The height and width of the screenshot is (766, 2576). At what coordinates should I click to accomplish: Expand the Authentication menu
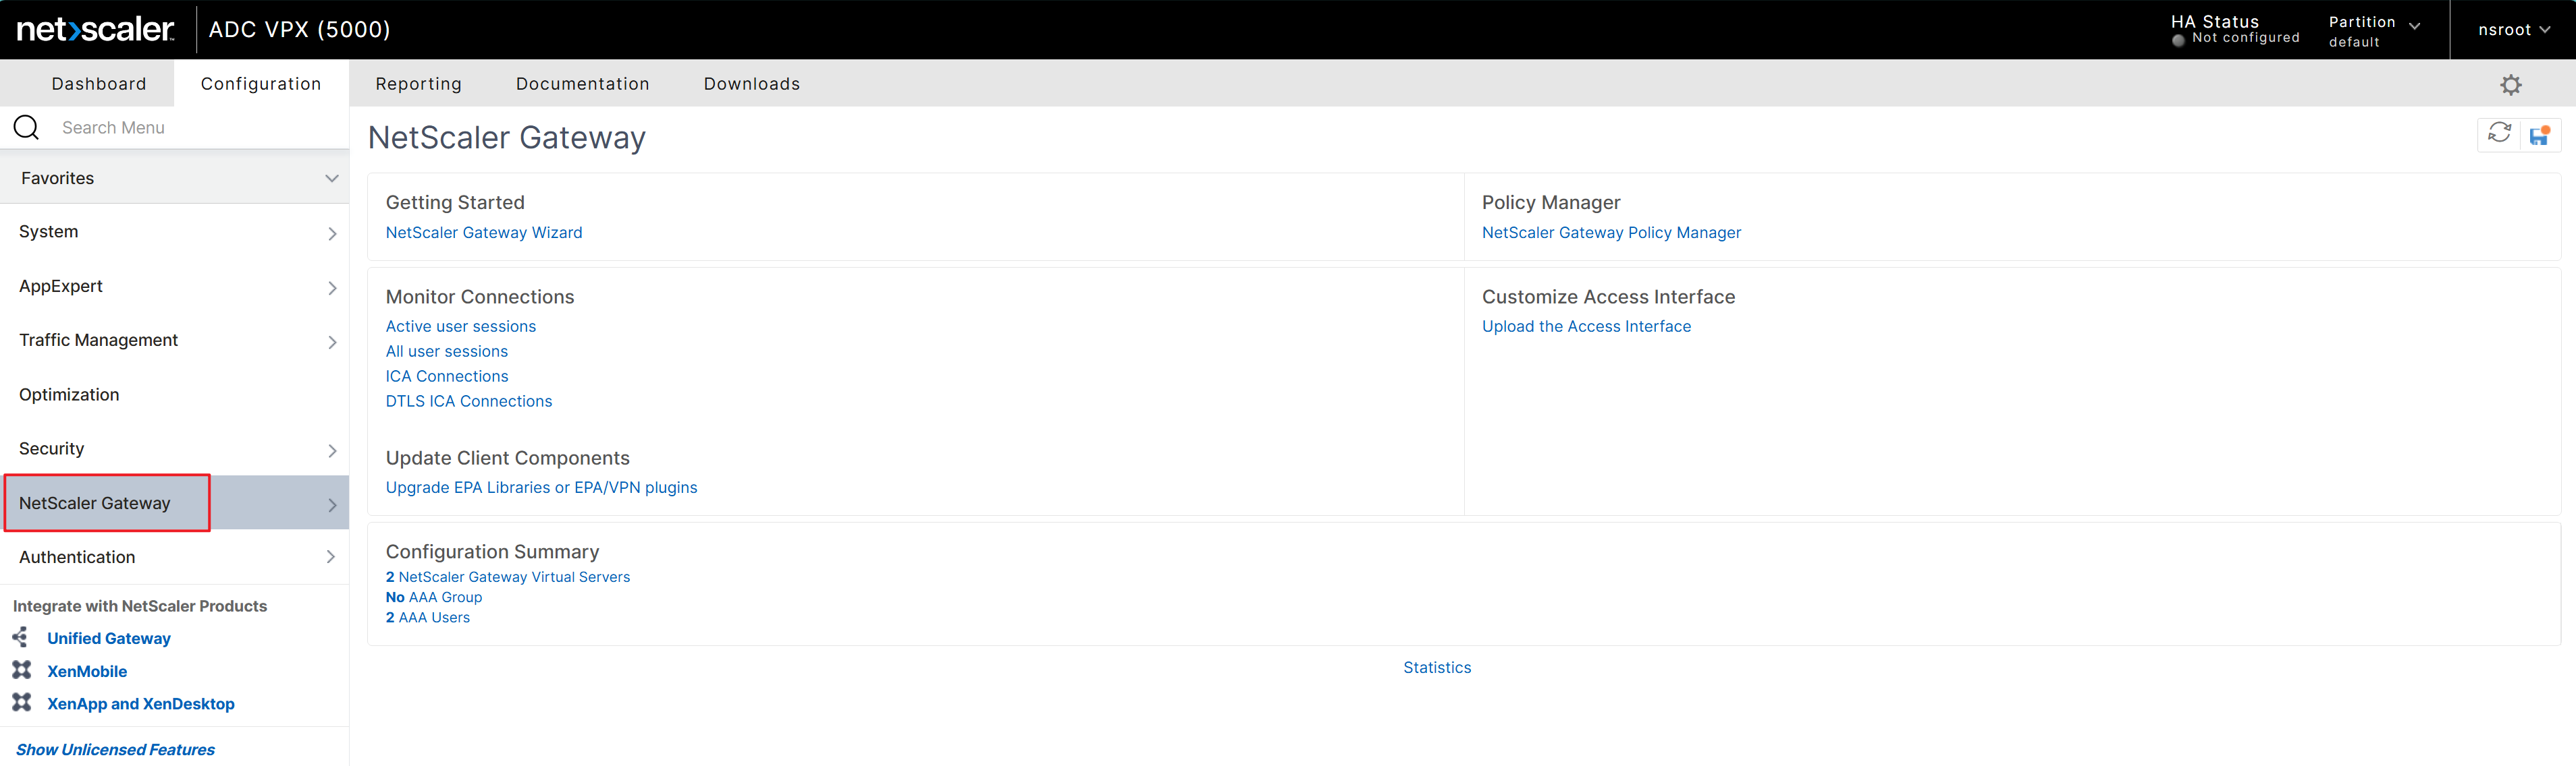tap(331, 556)
